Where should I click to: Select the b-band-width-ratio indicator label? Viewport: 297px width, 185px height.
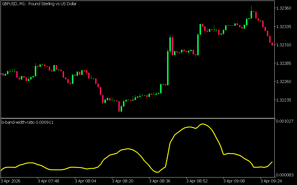(x=28, y=122)
